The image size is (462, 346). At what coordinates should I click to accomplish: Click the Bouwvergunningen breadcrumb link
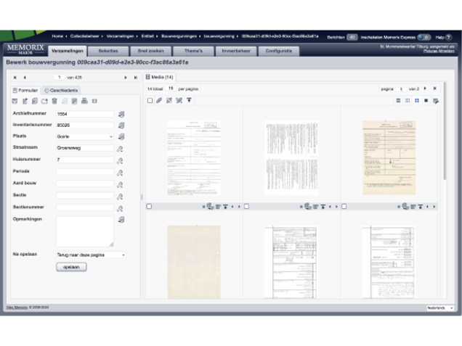pos(179,36)
